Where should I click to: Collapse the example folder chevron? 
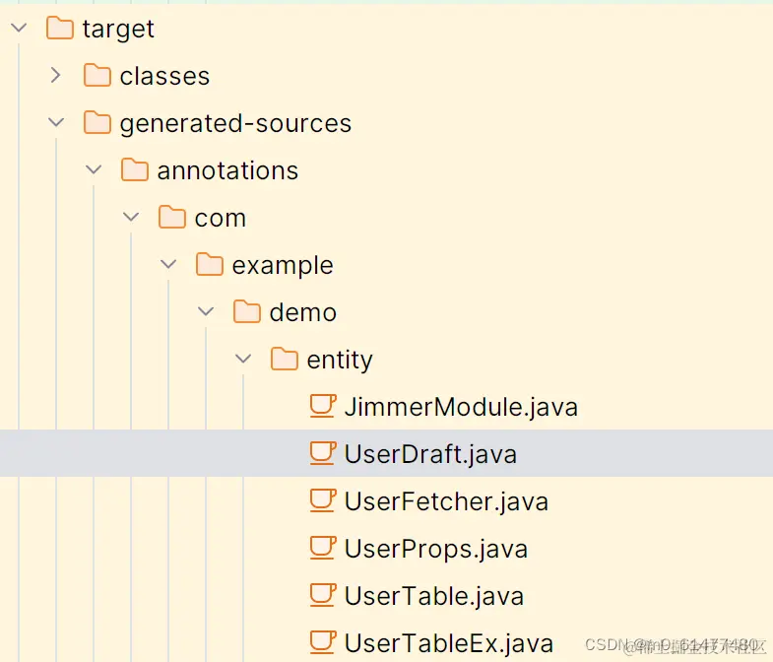point(168,264)
